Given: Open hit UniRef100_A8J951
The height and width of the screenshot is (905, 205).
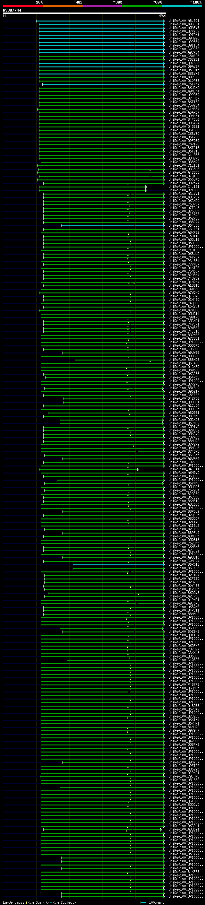Looking at the screenshot, I should point(184,21).
